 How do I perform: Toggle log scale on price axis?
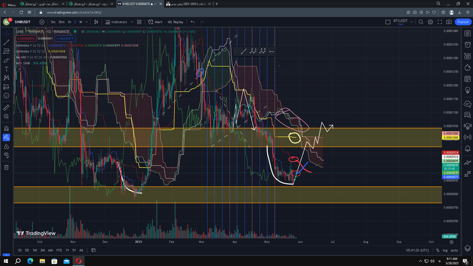point(445,250)
